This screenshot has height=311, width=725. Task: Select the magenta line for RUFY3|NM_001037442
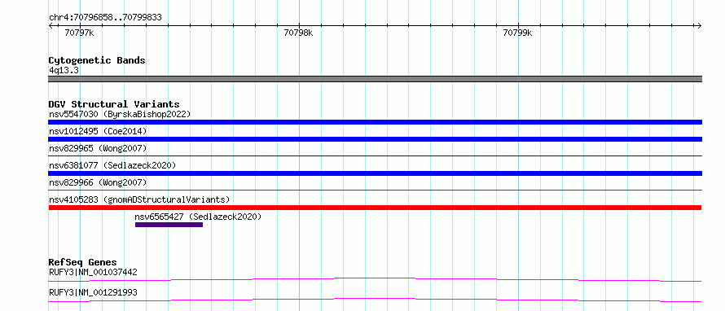pyautogui.click(x=375, y=279)
